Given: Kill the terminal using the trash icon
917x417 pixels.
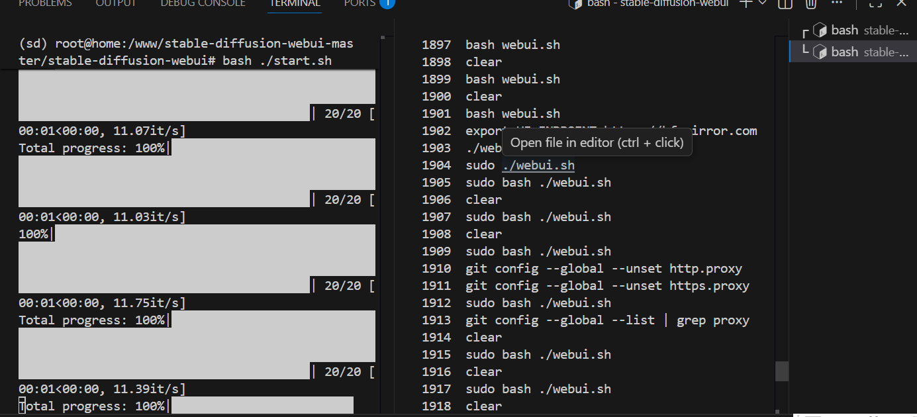Looking at the screenshot, I should [810, 4].
